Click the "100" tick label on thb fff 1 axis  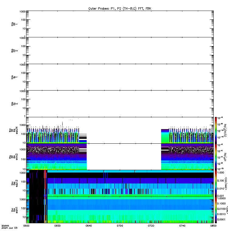pos(23,20)
